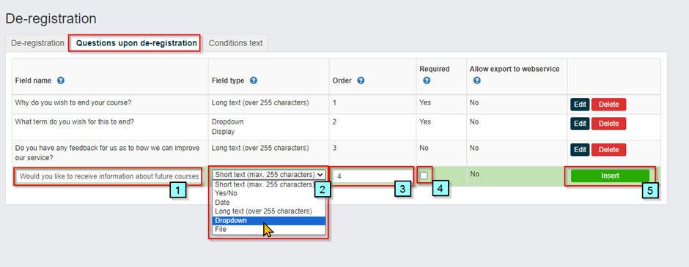Open the Conditions text tab
Viewport: 689px width, 267px height.
coord(235,43)
